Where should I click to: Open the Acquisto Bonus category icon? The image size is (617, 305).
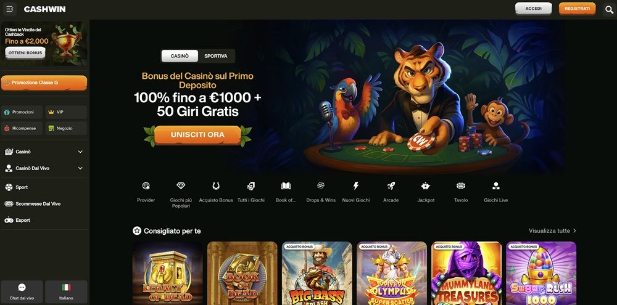[215, 186]
